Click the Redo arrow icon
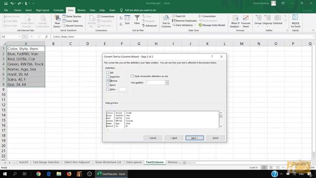The width and height of the screenshot is (316, 178). tap(19, 3)
